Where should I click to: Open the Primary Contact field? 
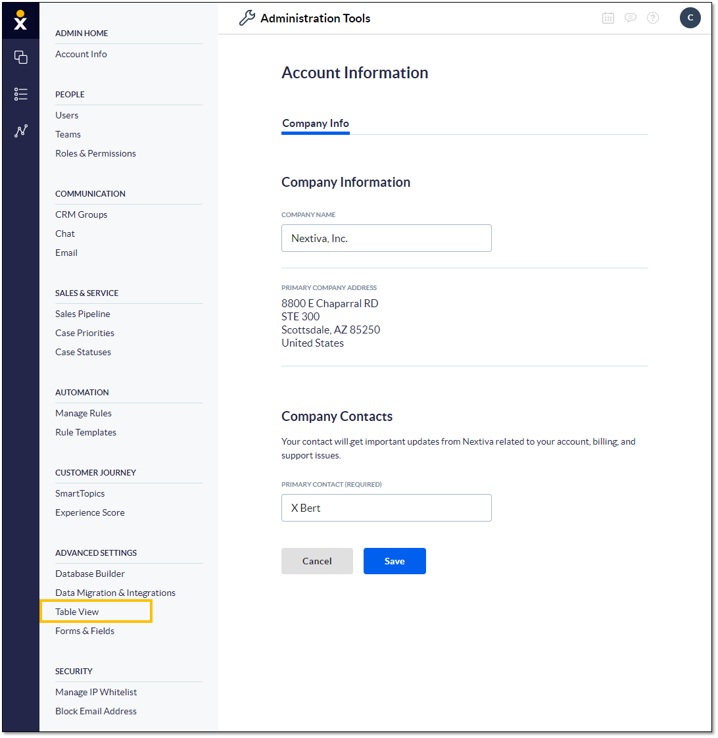[387, 508]
